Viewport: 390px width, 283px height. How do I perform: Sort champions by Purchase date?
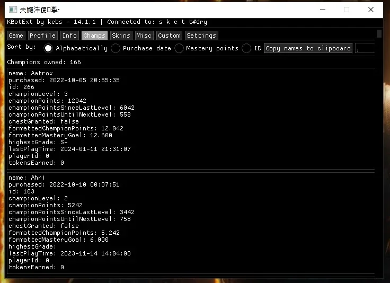(116, 48)
